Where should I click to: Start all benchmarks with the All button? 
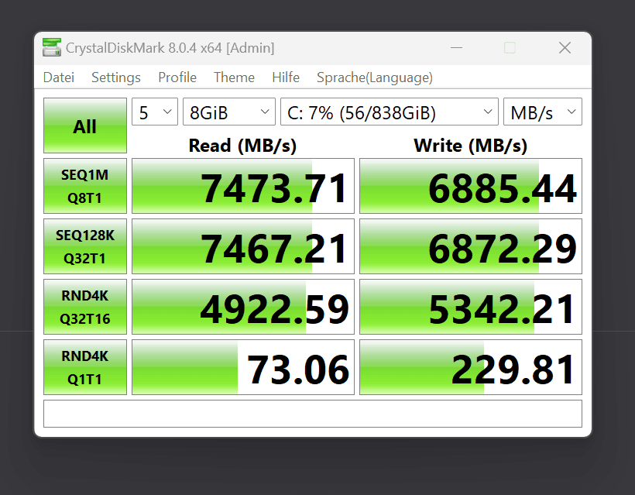(85, 125)
